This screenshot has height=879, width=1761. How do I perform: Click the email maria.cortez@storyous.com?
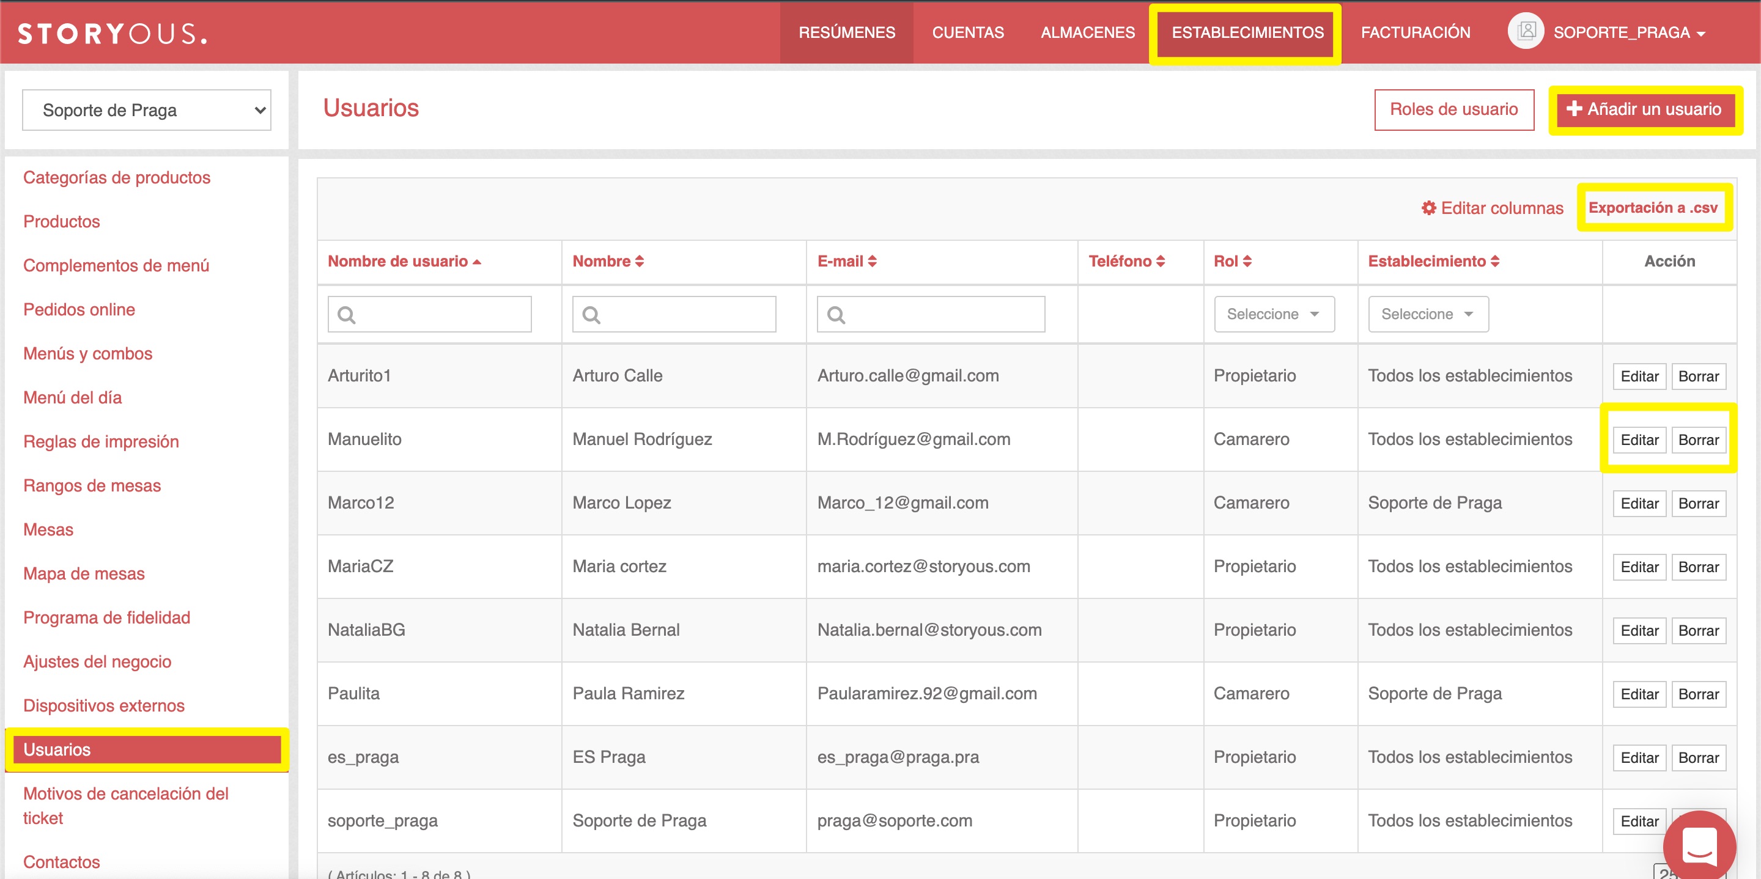point(923,566)
